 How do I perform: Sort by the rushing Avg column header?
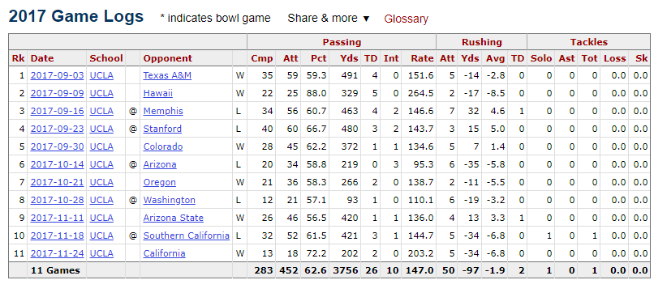coord(496,58)
